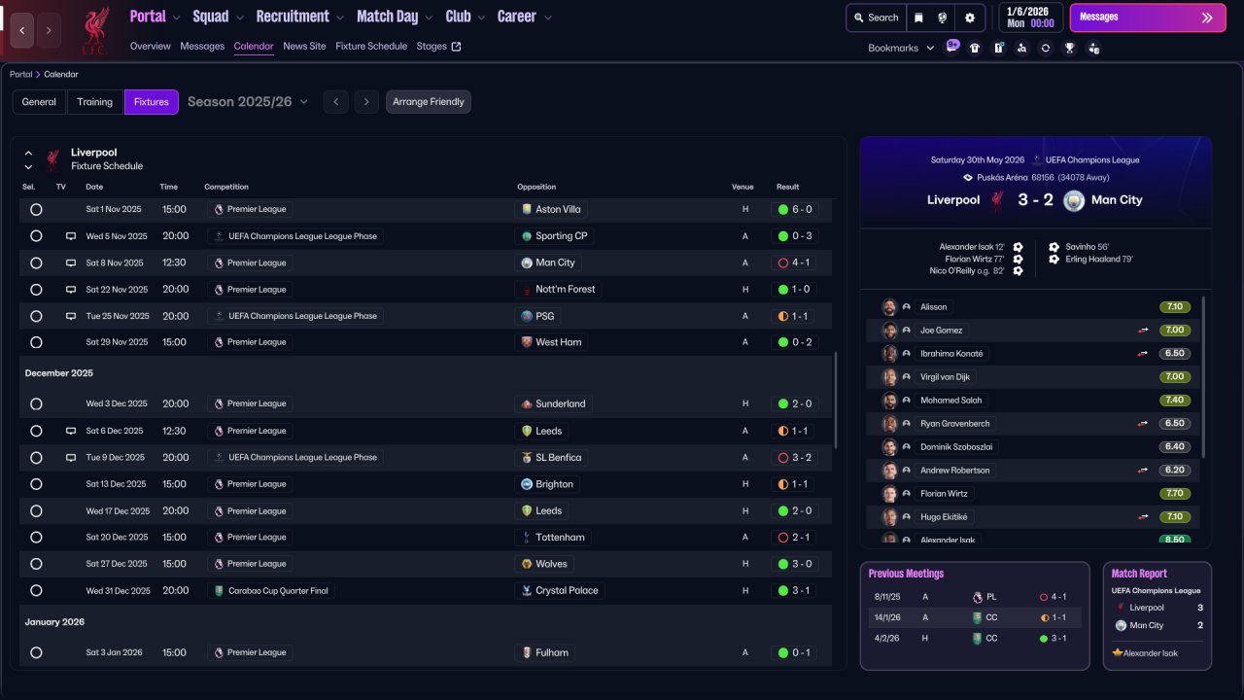Select the Sat 1 Nov 2025 fixture radio
Viewport: 1244px width, 700px height.
tap(36, 209)
